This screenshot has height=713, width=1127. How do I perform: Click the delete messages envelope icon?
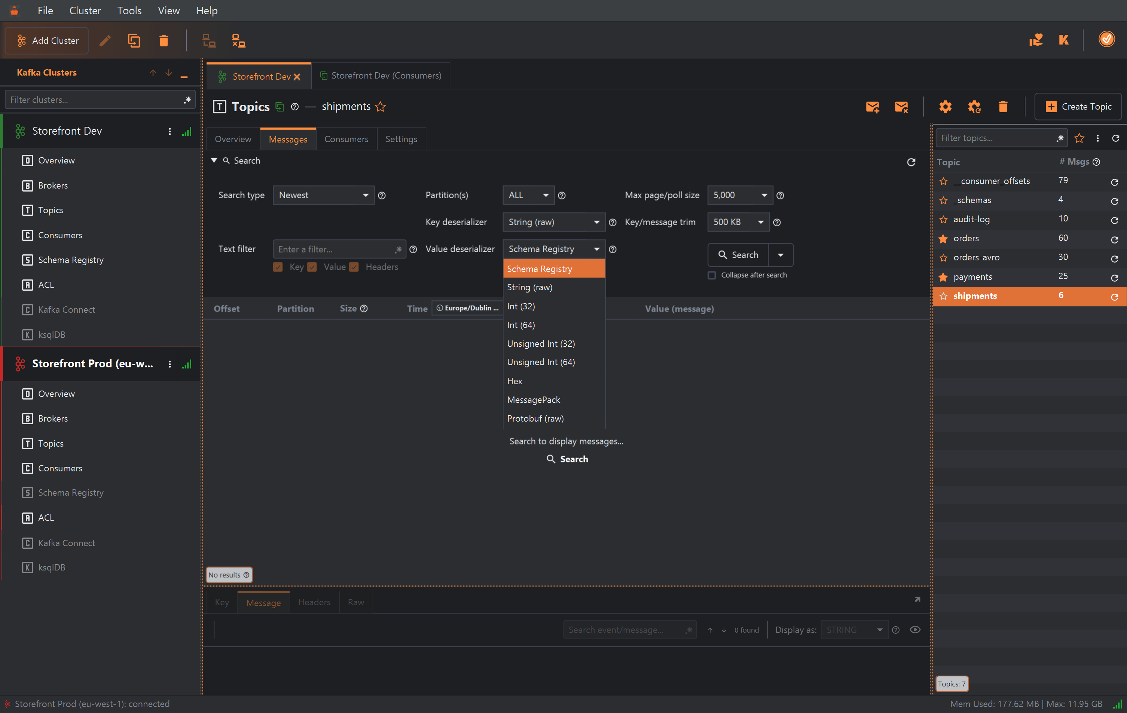point(901,107)
